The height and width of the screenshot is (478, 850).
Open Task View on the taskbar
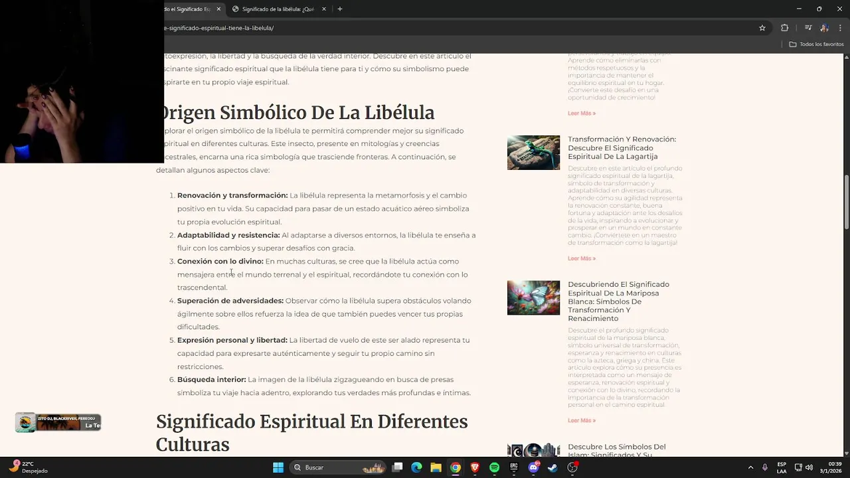[x=397, y=467]
